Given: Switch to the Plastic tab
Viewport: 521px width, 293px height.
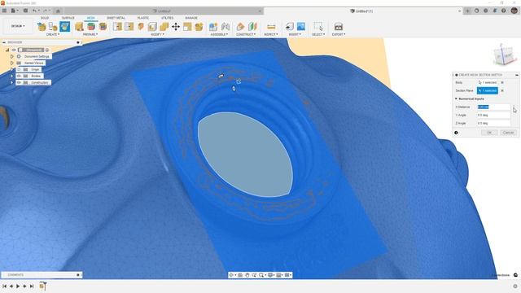Looking at the screenshot, I should [143, 18].
